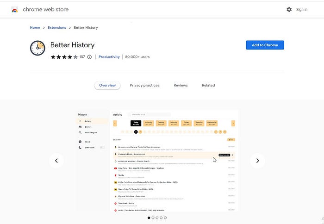Click the X remove icon on the Camera & Photo row
Image resolution: width=324 pixels, height=224 pixels.
tap(233, 155)
